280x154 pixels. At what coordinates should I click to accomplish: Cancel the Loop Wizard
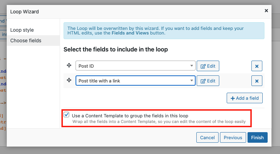click(207, 137)
